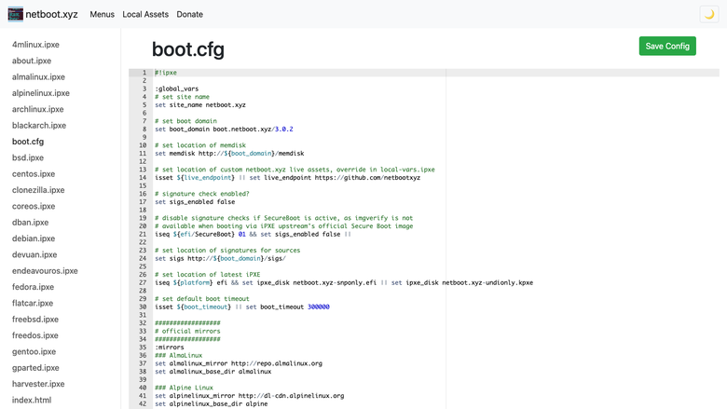Click the netboot.xyz brand text
This screenshot has height=409, width=727.
(51, 14)
